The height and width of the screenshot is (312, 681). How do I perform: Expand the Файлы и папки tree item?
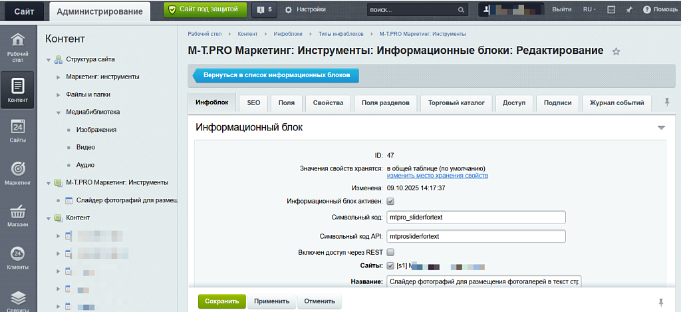(x=59, y=94)
